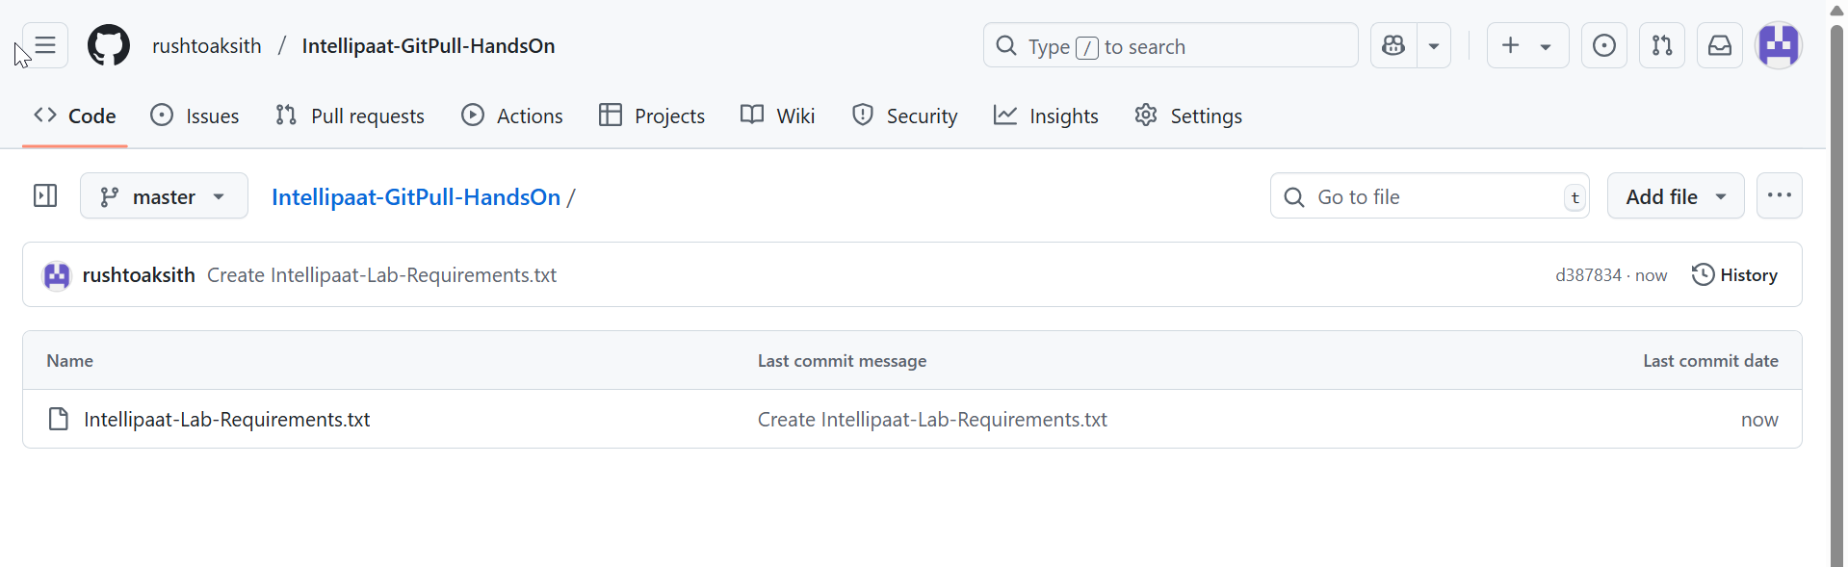Click the Name column header
Image resolution: width=1848 pixels, height=567 pixels.
pos(70,361)
